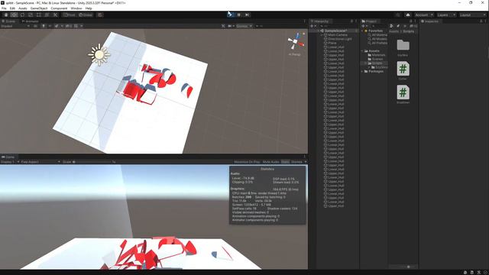Open the Game view Gizmos button
Image resolution: width=489 pixels, height=275 pixels.
(x=296, y=162)
